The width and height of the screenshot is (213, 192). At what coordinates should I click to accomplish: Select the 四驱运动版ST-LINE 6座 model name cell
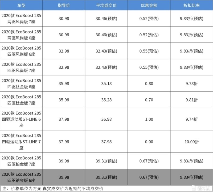point(21,119)
